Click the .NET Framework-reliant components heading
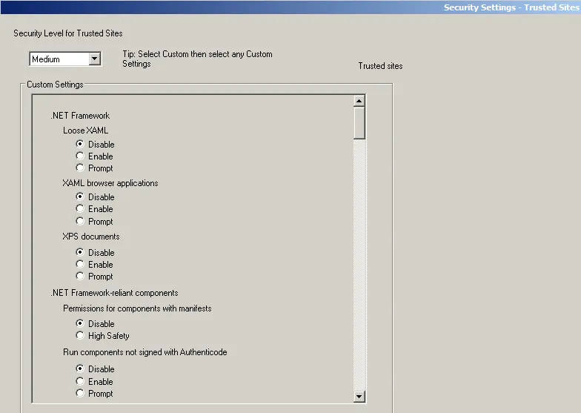Screen dimensions: 581x413 (114, 293)
